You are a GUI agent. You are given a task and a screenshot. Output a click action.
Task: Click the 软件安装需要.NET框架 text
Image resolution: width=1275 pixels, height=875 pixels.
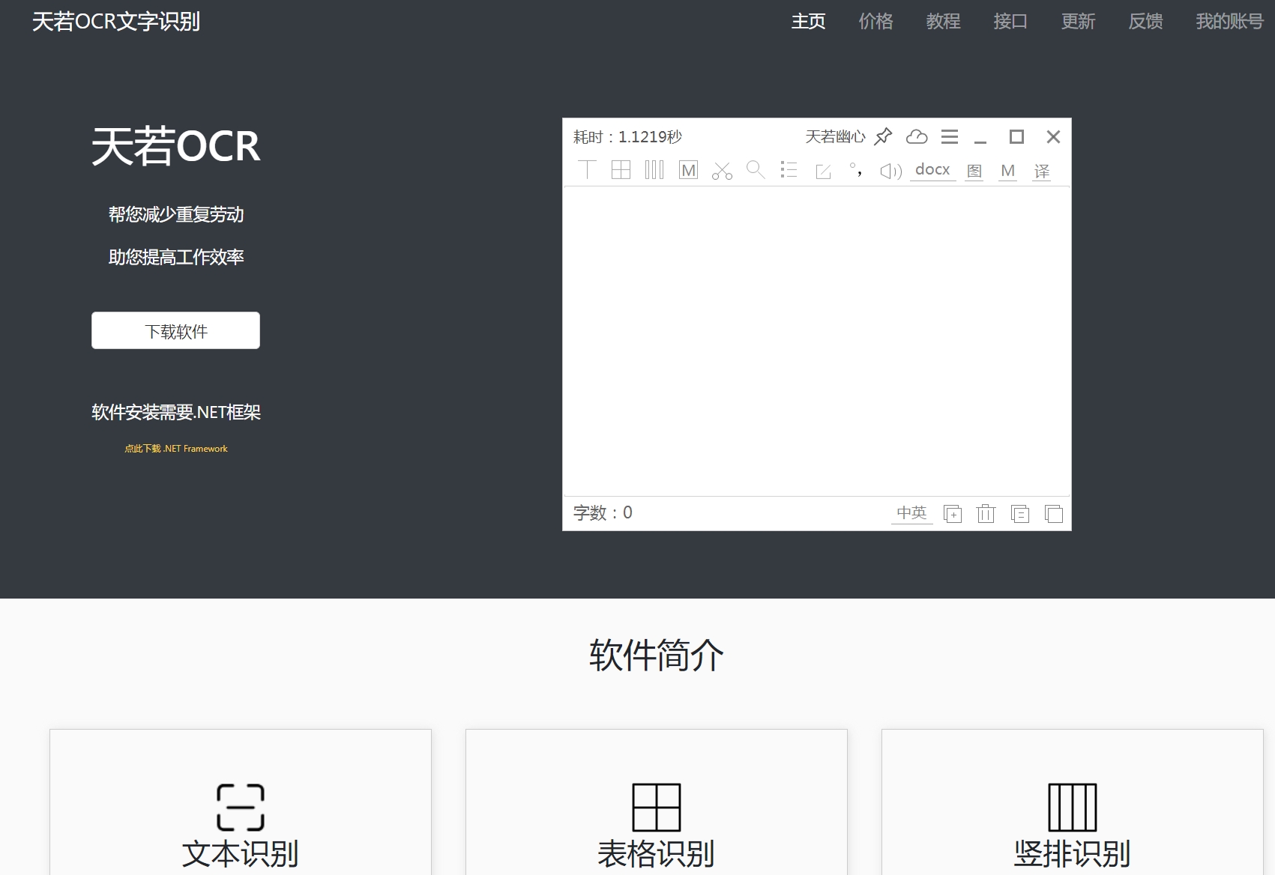point(176,412)
